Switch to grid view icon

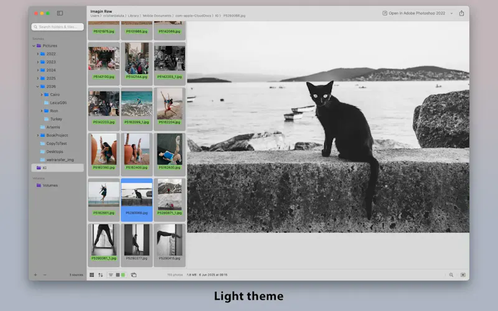tap(92, 275)
